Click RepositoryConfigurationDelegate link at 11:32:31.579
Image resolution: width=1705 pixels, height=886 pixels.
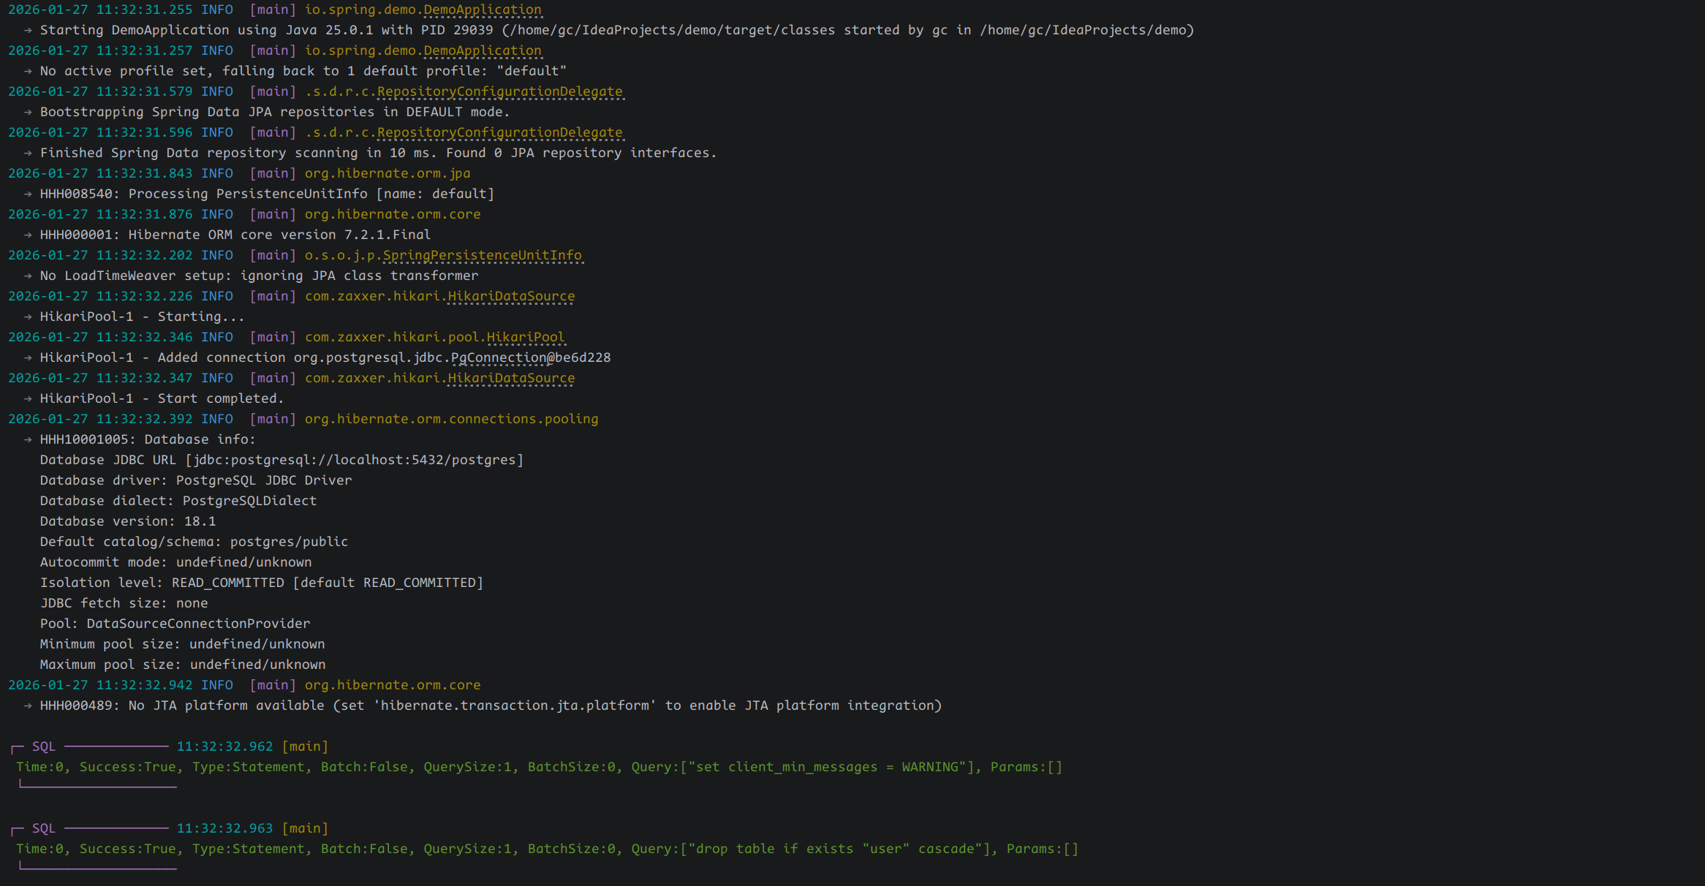tap(499, 92)
